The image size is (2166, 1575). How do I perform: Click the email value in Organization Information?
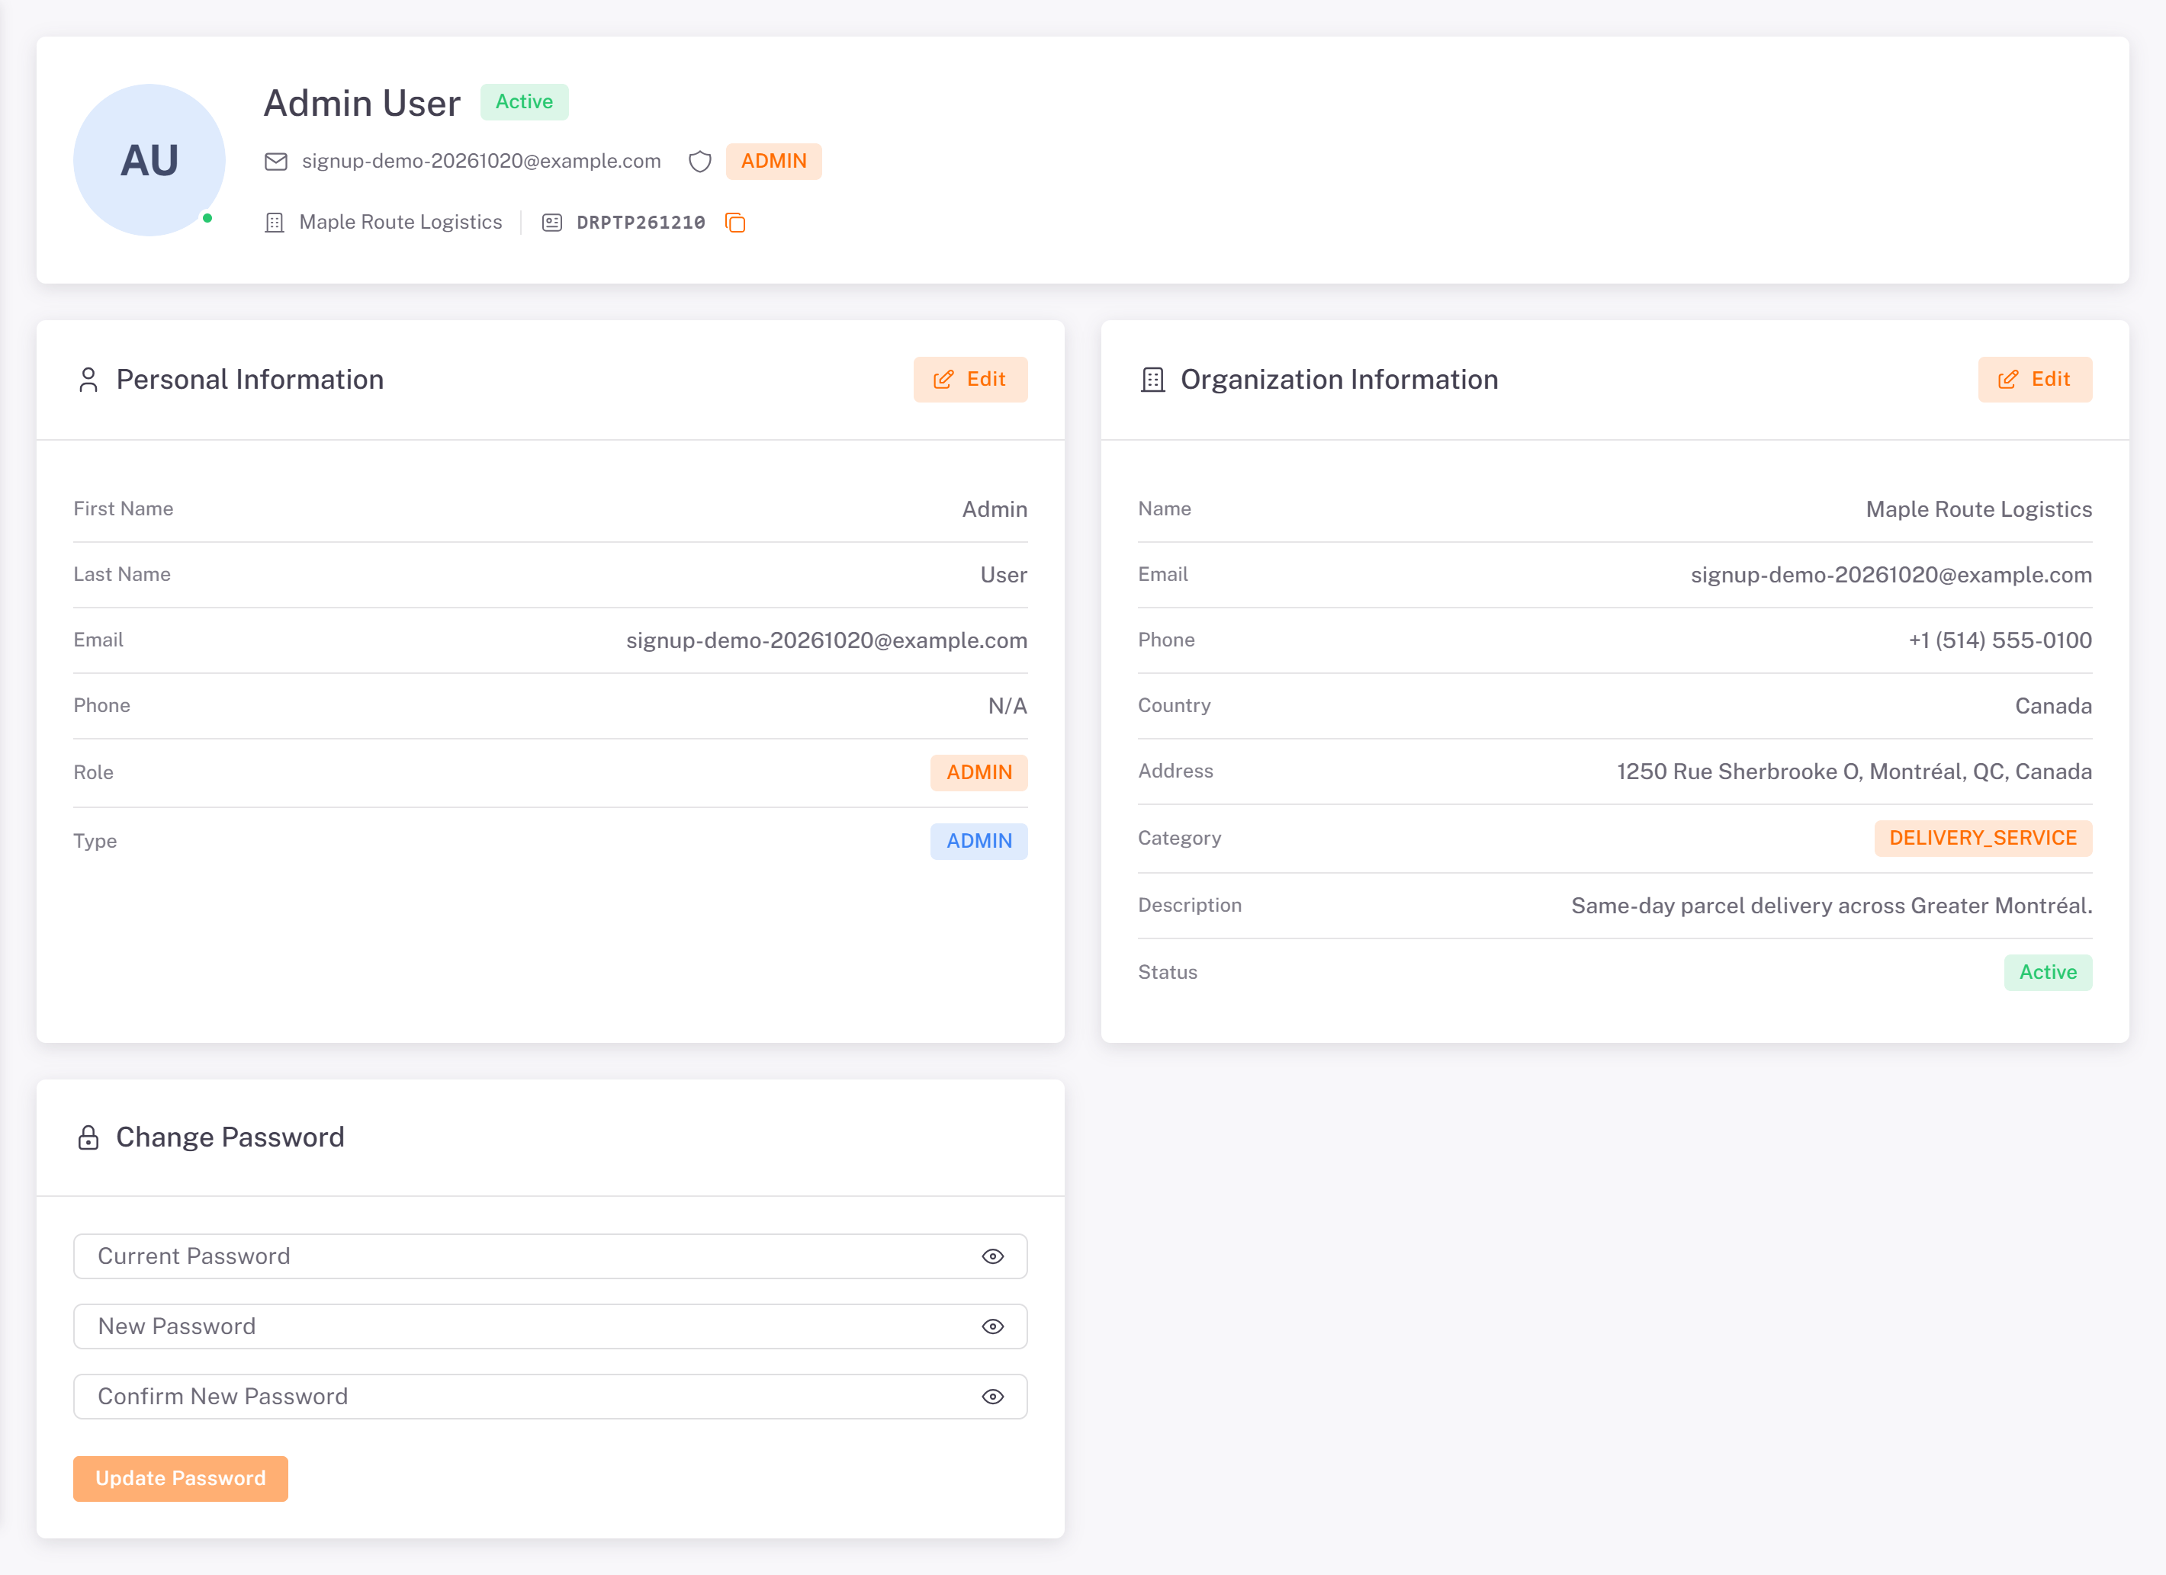pyautogui.click(x=1891, y=576)
